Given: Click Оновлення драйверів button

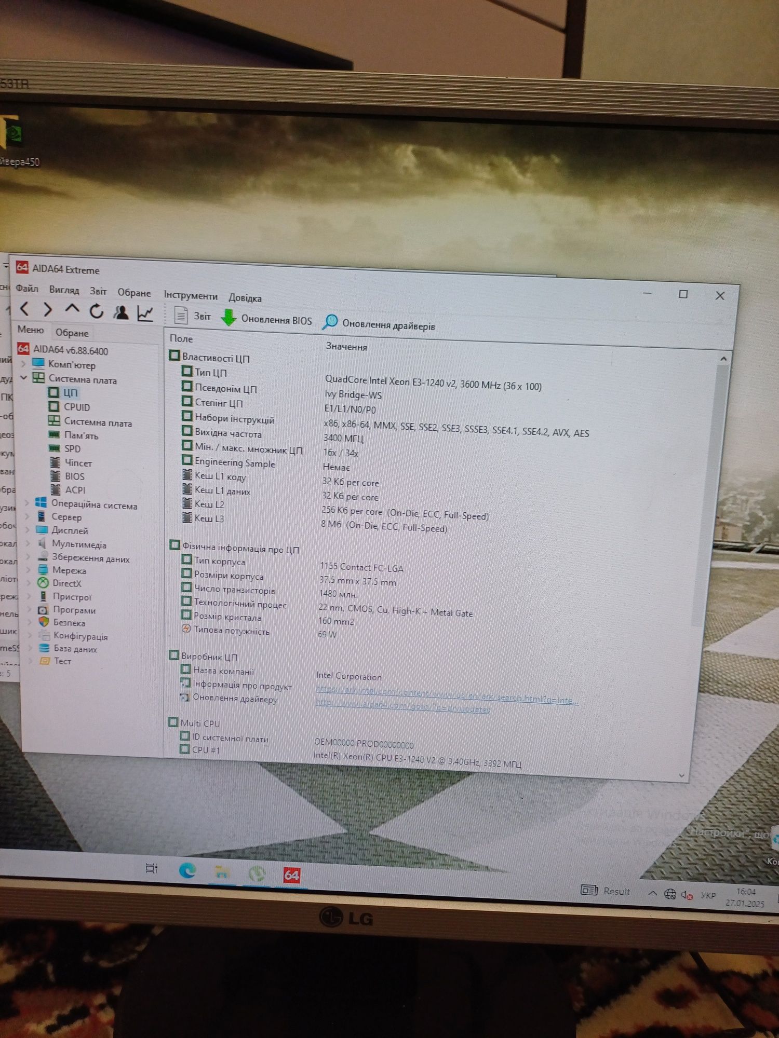Looking at the screenshot, I should click(379, 324).
